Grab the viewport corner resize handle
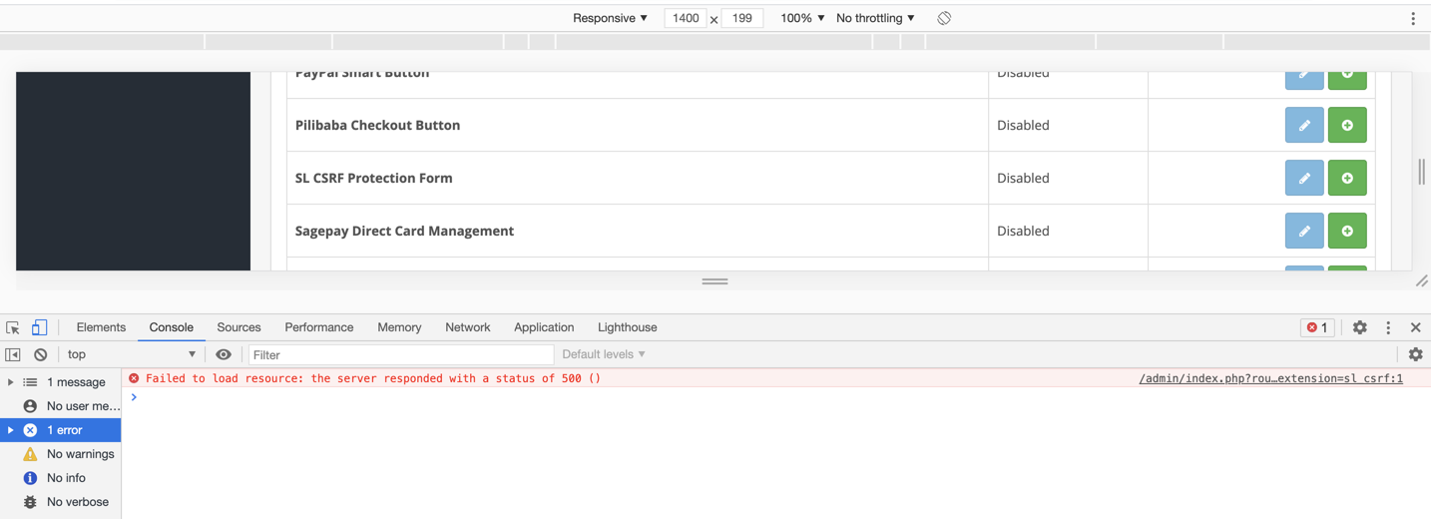 [1422, 281]
